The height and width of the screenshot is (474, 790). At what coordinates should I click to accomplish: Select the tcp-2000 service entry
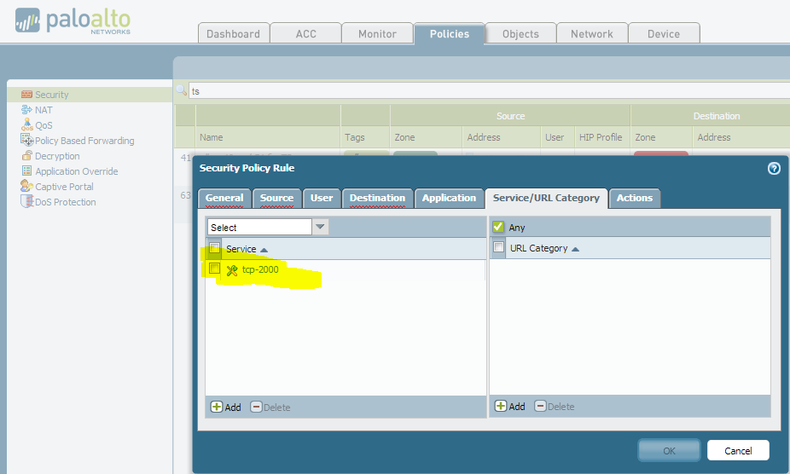click(x=260, y=269)
